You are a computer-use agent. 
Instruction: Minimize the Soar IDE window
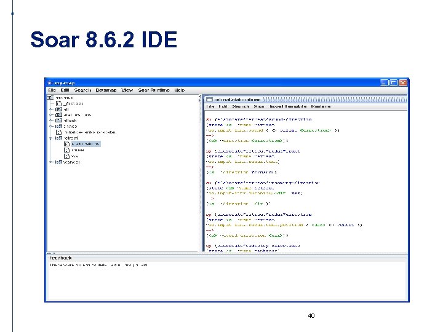[x=384, y=82]
